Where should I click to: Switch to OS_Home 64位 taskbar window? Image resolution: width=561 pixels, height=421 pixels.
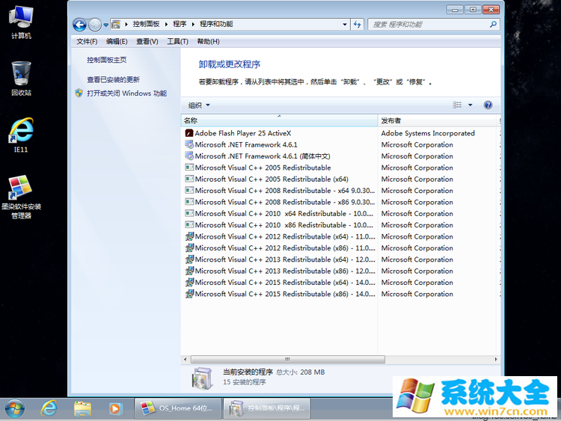click(178, 408)
